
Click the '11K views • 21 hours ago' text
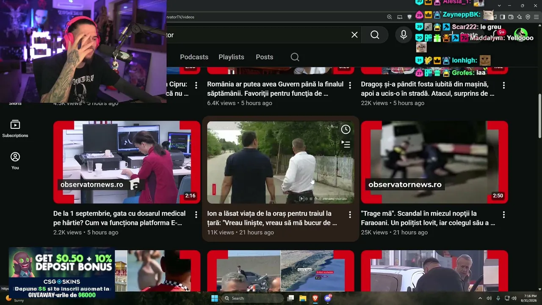[241, 232]
